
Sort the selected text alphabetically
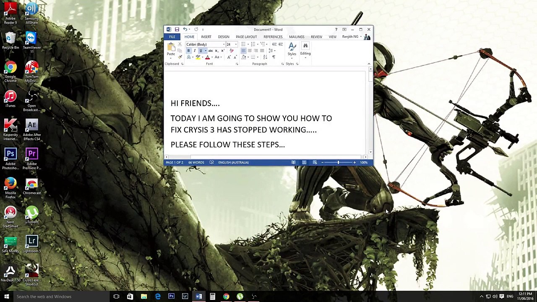point(265,57)
